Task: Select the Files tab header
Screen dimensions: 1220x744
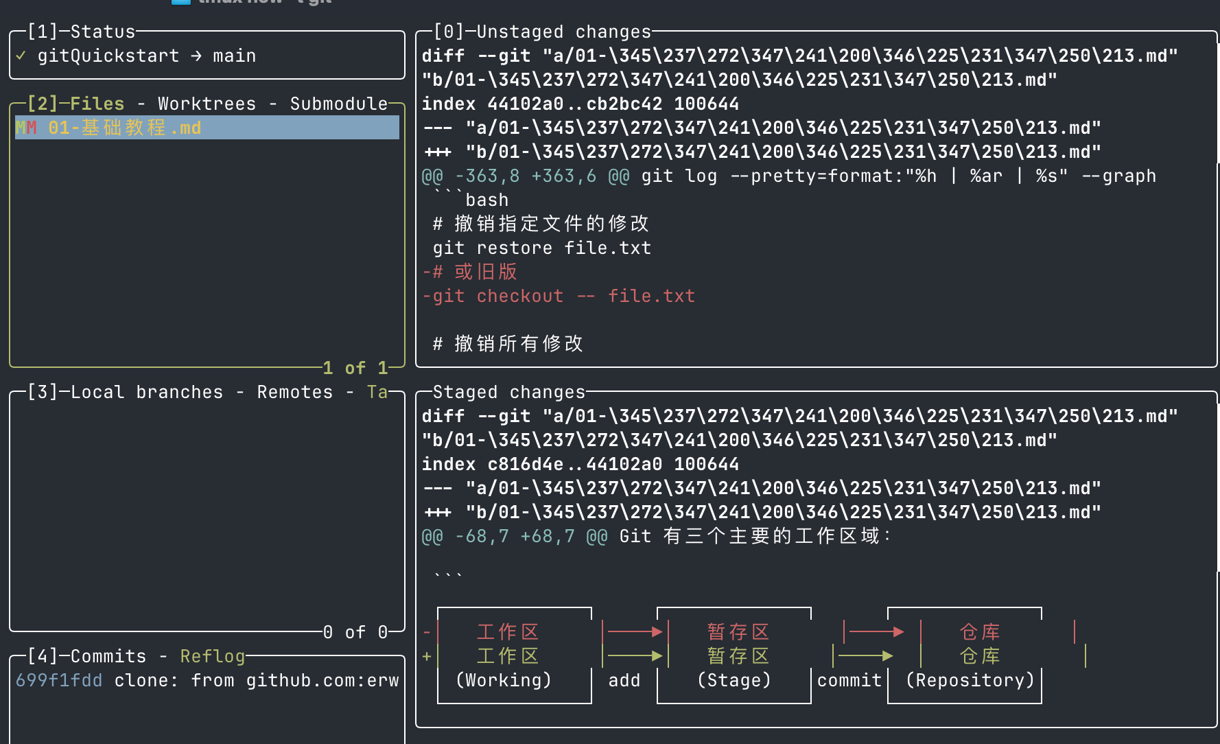Action: (97, 104)
